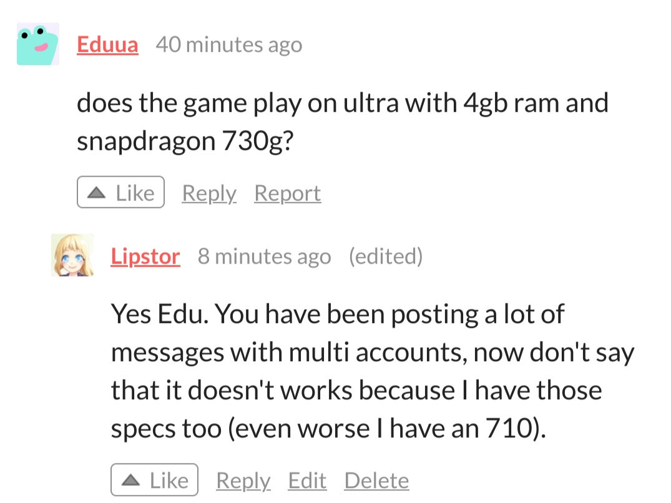Click the '(edited)' label on Lipstor's reply
Image resolution: width=671 pixels, height=503 pixels.
385,256
